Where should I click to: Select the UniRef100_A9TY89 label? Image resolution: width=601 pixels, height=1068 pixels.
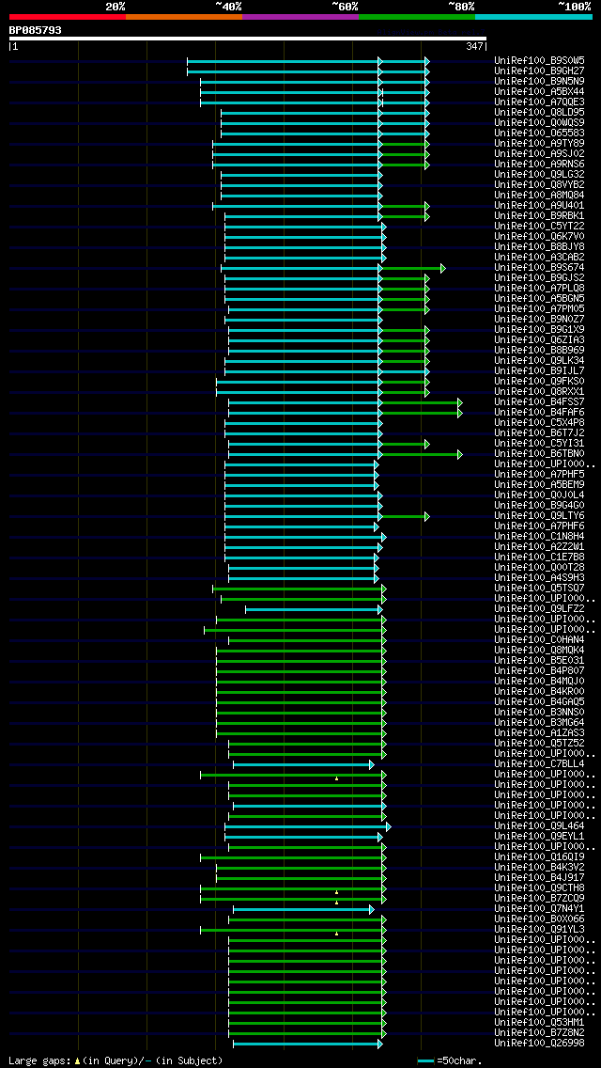point(539,143)
